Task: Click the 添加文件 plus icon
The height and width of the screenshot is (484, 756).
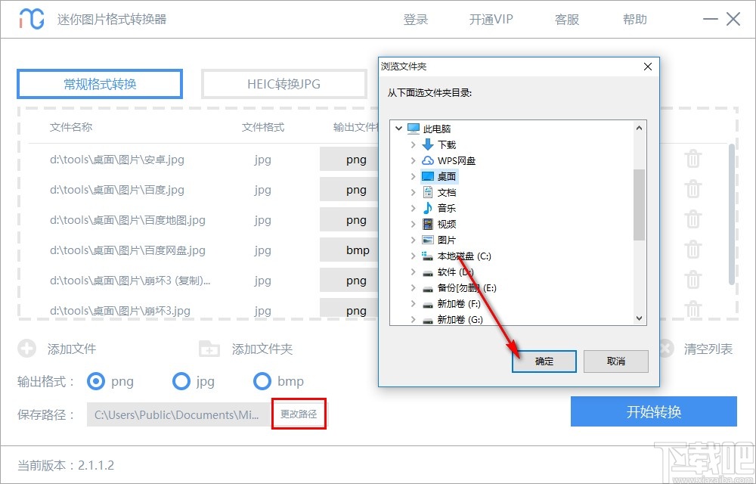Action: (27, 349)
